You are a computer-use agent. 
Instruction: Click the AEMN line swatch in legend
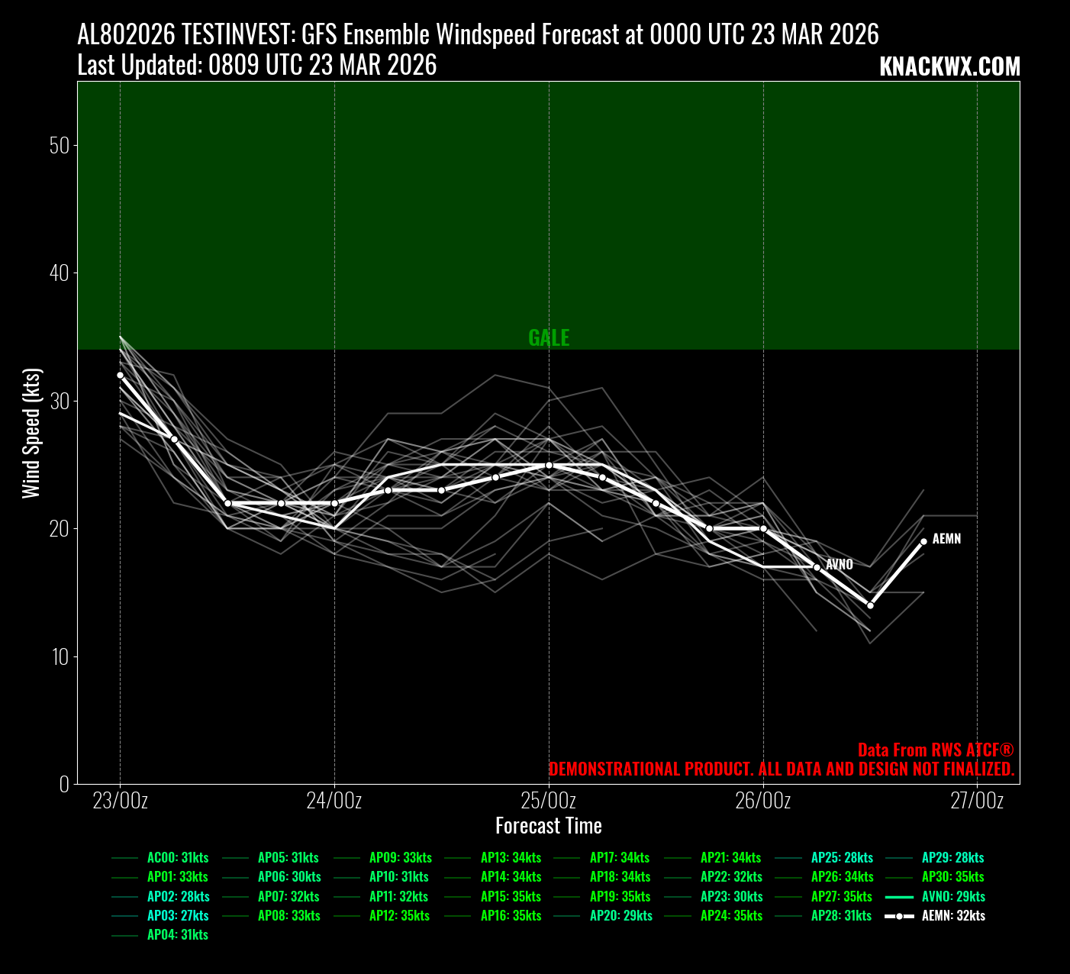(899, 916)
